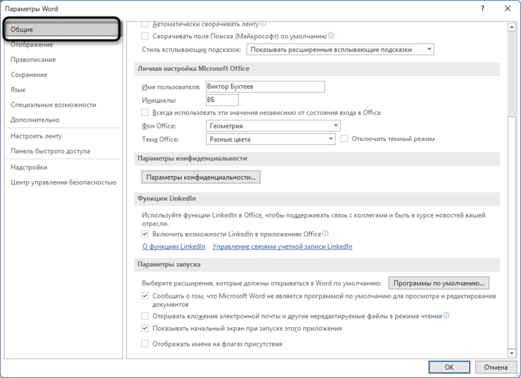Enable opening email attachments in reading mode
This screenshot has width=521, height=378.
click(145, 316)
